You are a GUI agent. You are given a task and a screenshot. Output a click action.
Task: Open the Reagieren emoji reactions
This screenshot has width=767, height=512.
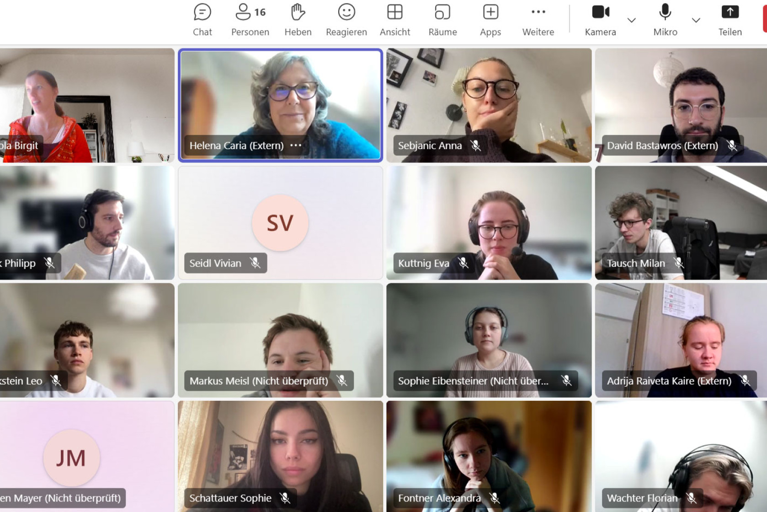point(346,20)
